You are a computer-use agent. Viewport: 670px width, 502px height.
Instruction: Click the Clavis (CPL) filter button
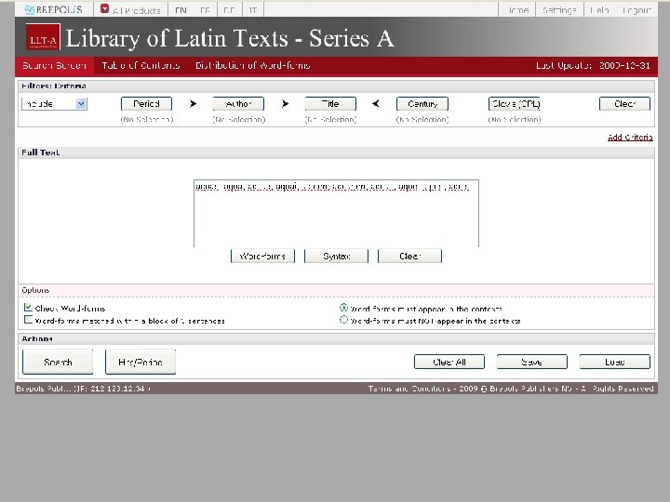click(x=515, y=104)
